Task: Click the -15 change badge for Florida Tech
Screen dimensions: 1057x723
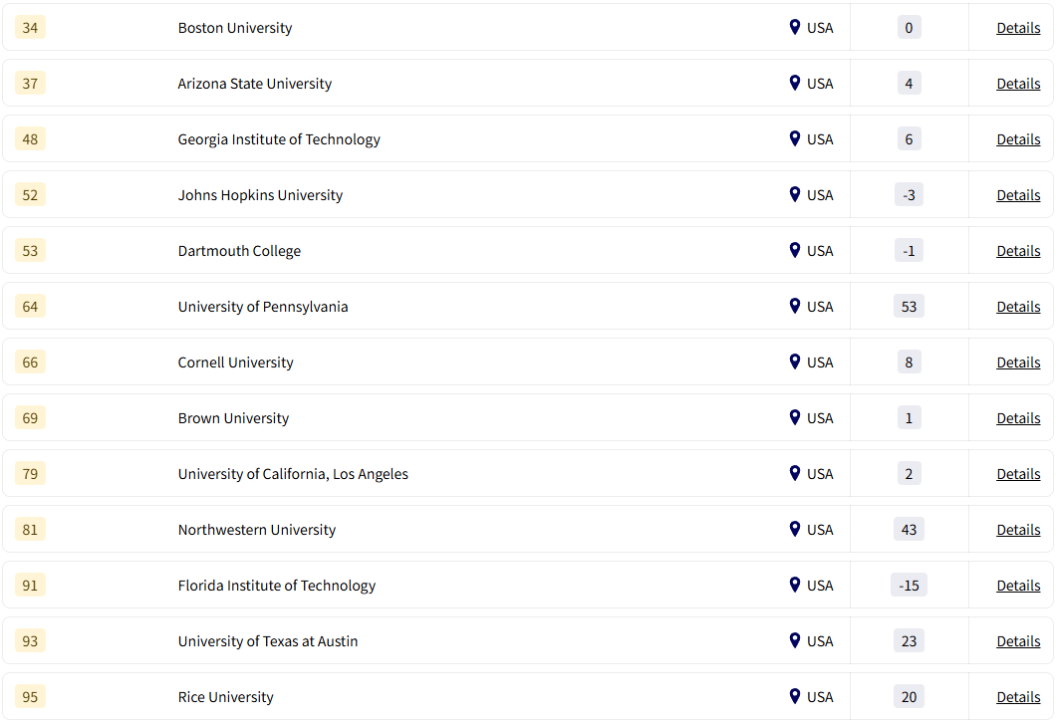Action: tap(909, 586)
